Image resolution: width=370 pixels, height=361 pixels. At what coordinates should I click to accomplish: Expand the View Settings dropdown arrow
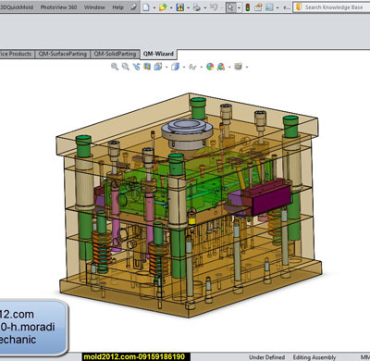click(x=247, y=67)
